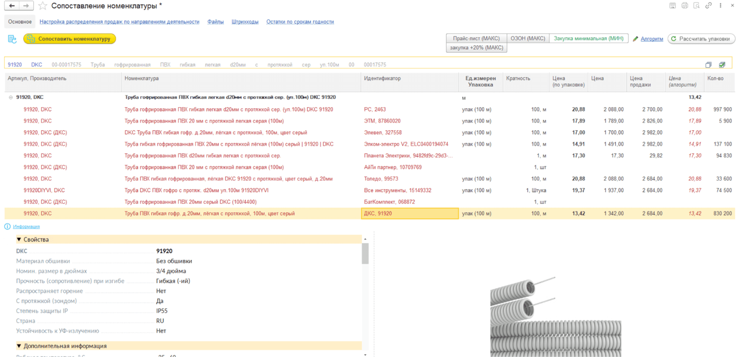Click the table refresh icon left of Сопоставить
The width and height of the screenshot is (740, 357).
(x=12, y=39)
